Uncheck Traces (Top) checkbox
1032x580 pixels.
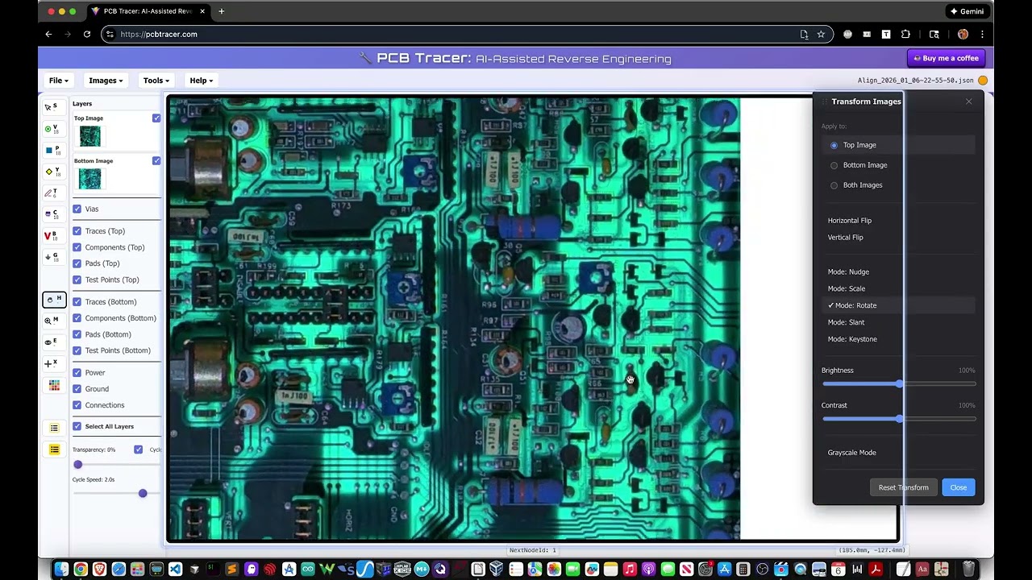click(x=77, y=231)
